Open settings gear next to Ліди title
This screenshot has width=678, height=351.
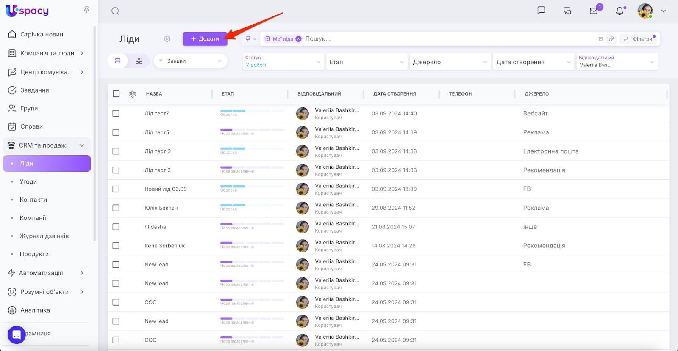pos(167,39)
